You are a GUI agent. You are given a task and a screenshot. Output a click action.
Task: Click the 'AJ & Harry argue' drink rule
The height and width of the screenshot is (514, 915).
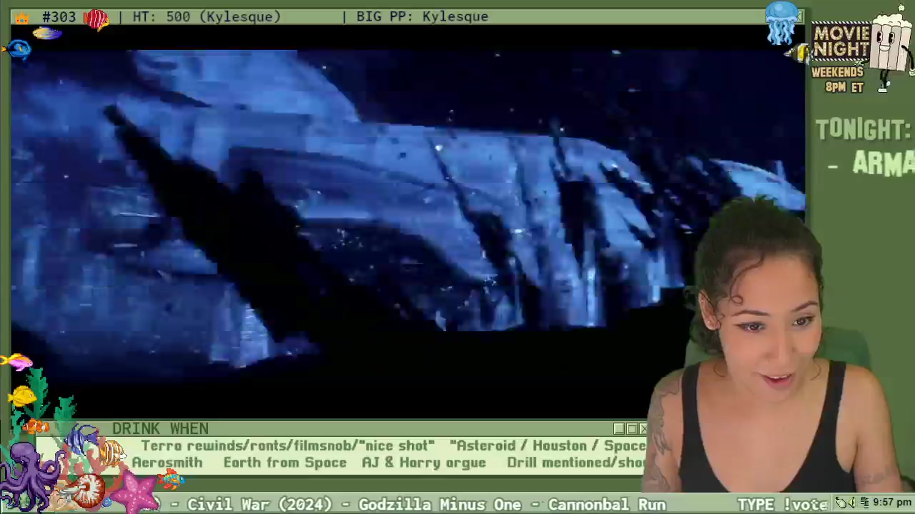[424, 463]
